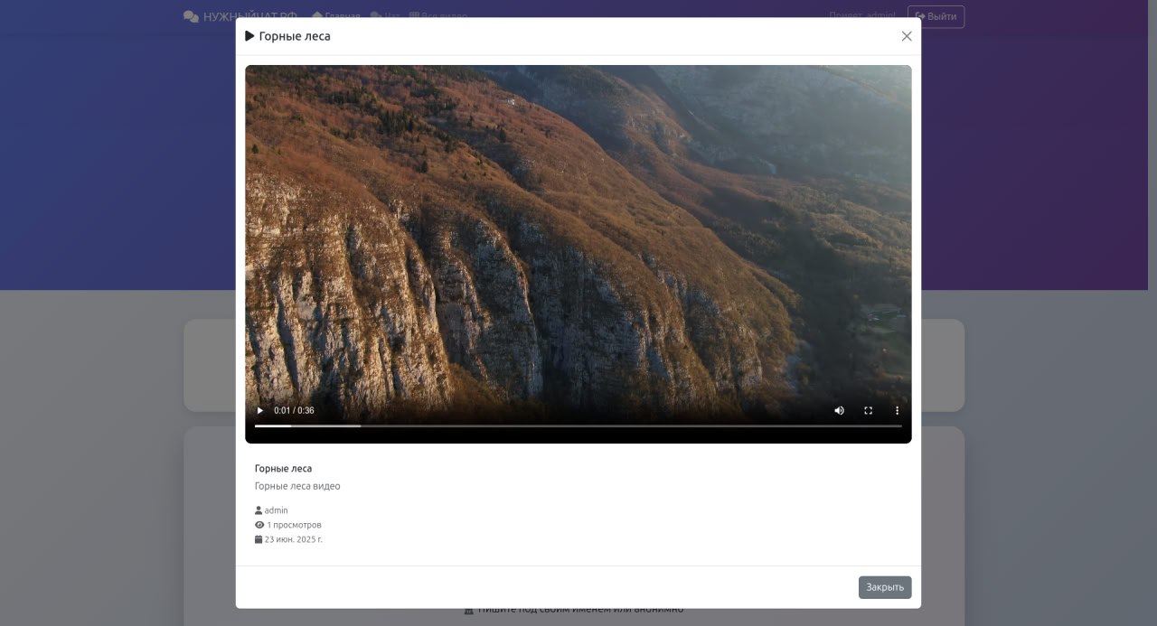Click the video progress bar
Image resolution: width=1157 pixels, height=626 pixels.
coord(578,425)
